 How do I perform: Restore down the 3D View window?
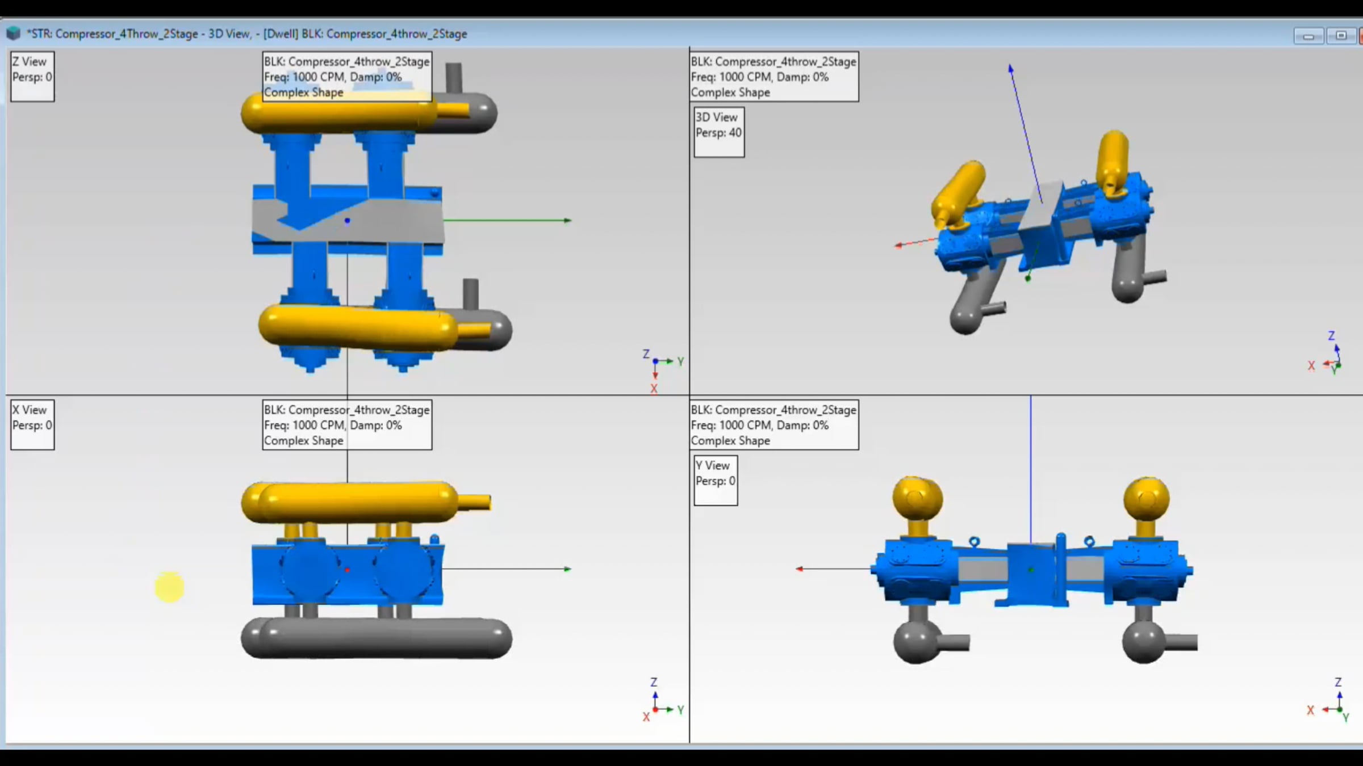click(1341, 36)
